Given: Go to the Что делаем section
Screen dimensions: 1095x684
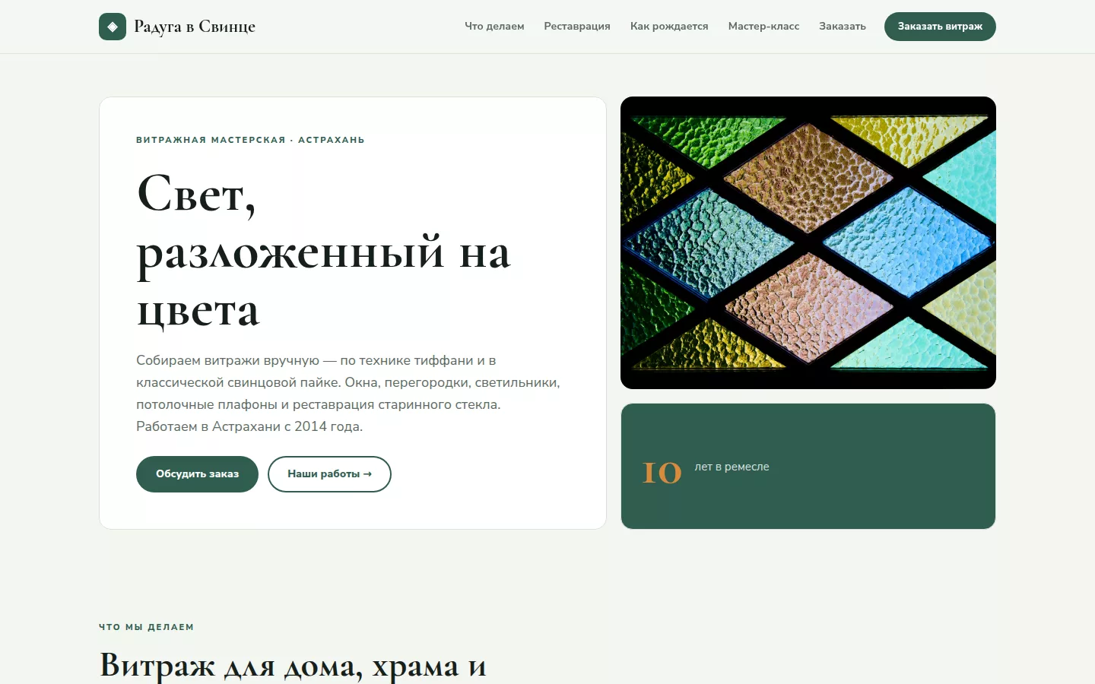Looking at the screenshot, I should pos(494,26).
